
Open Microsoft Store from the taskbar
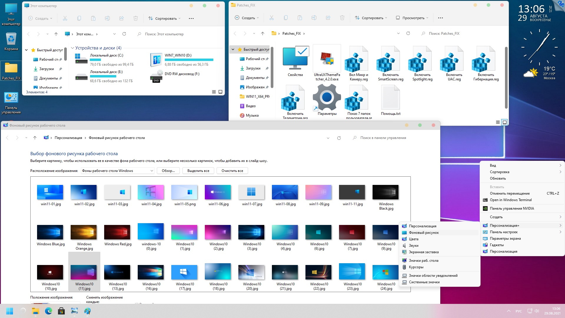point(61,311)
